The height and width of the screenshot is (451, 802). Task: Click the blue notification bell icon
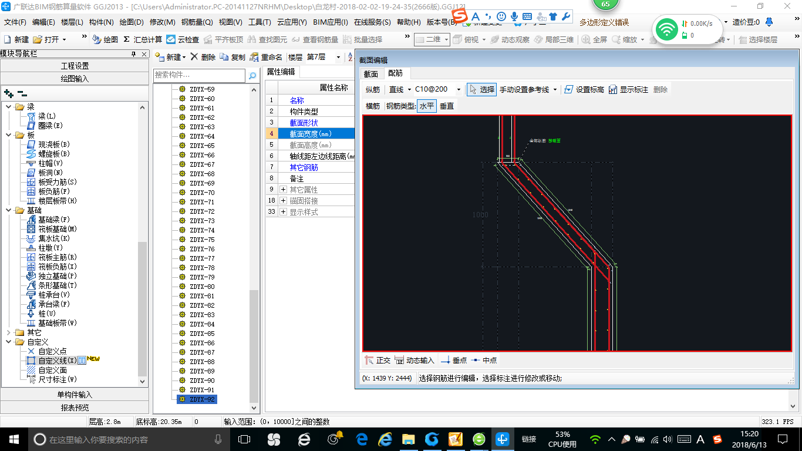769,22
